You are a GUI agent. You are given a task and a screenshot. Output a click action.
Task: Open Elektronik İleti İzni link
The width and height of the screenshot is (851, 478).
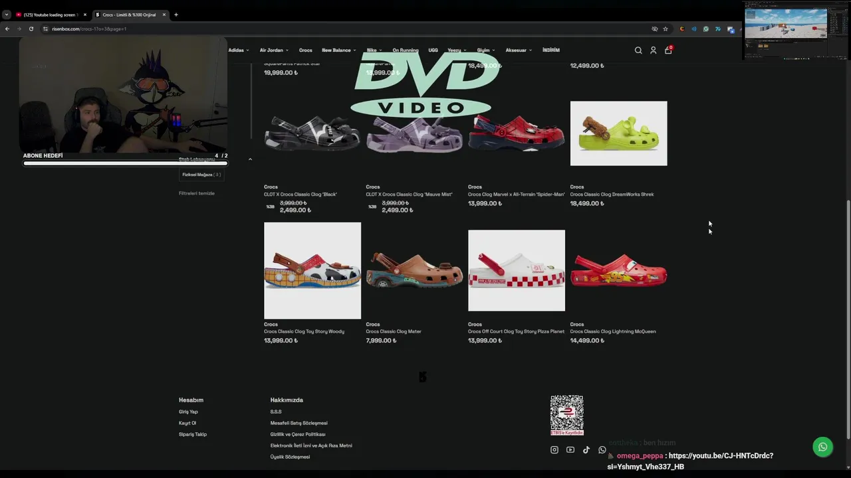[311, 445]
